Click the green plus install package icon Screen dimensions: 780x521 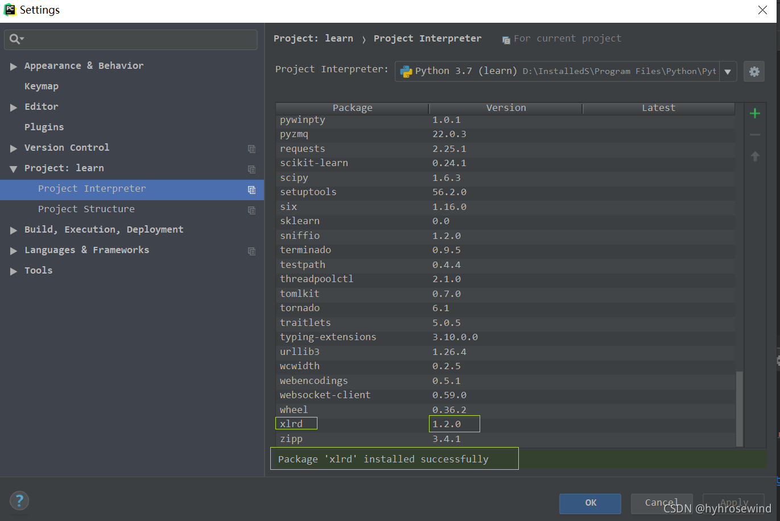[x=755, y=113]
